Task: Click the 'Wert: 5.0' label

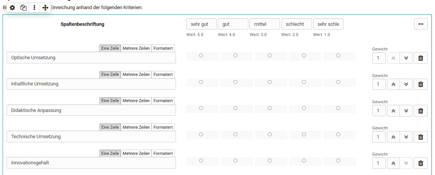Action: [x=195, y=35]
